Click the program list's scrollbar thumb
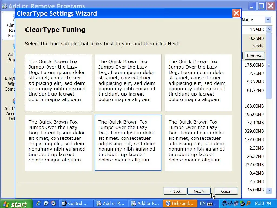Viewport: 277px width, 208px height. 269,66
